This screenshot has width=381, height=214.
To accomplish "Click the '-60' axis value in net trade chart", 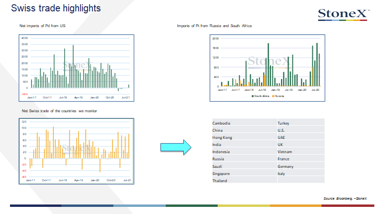I will point(24,177).
